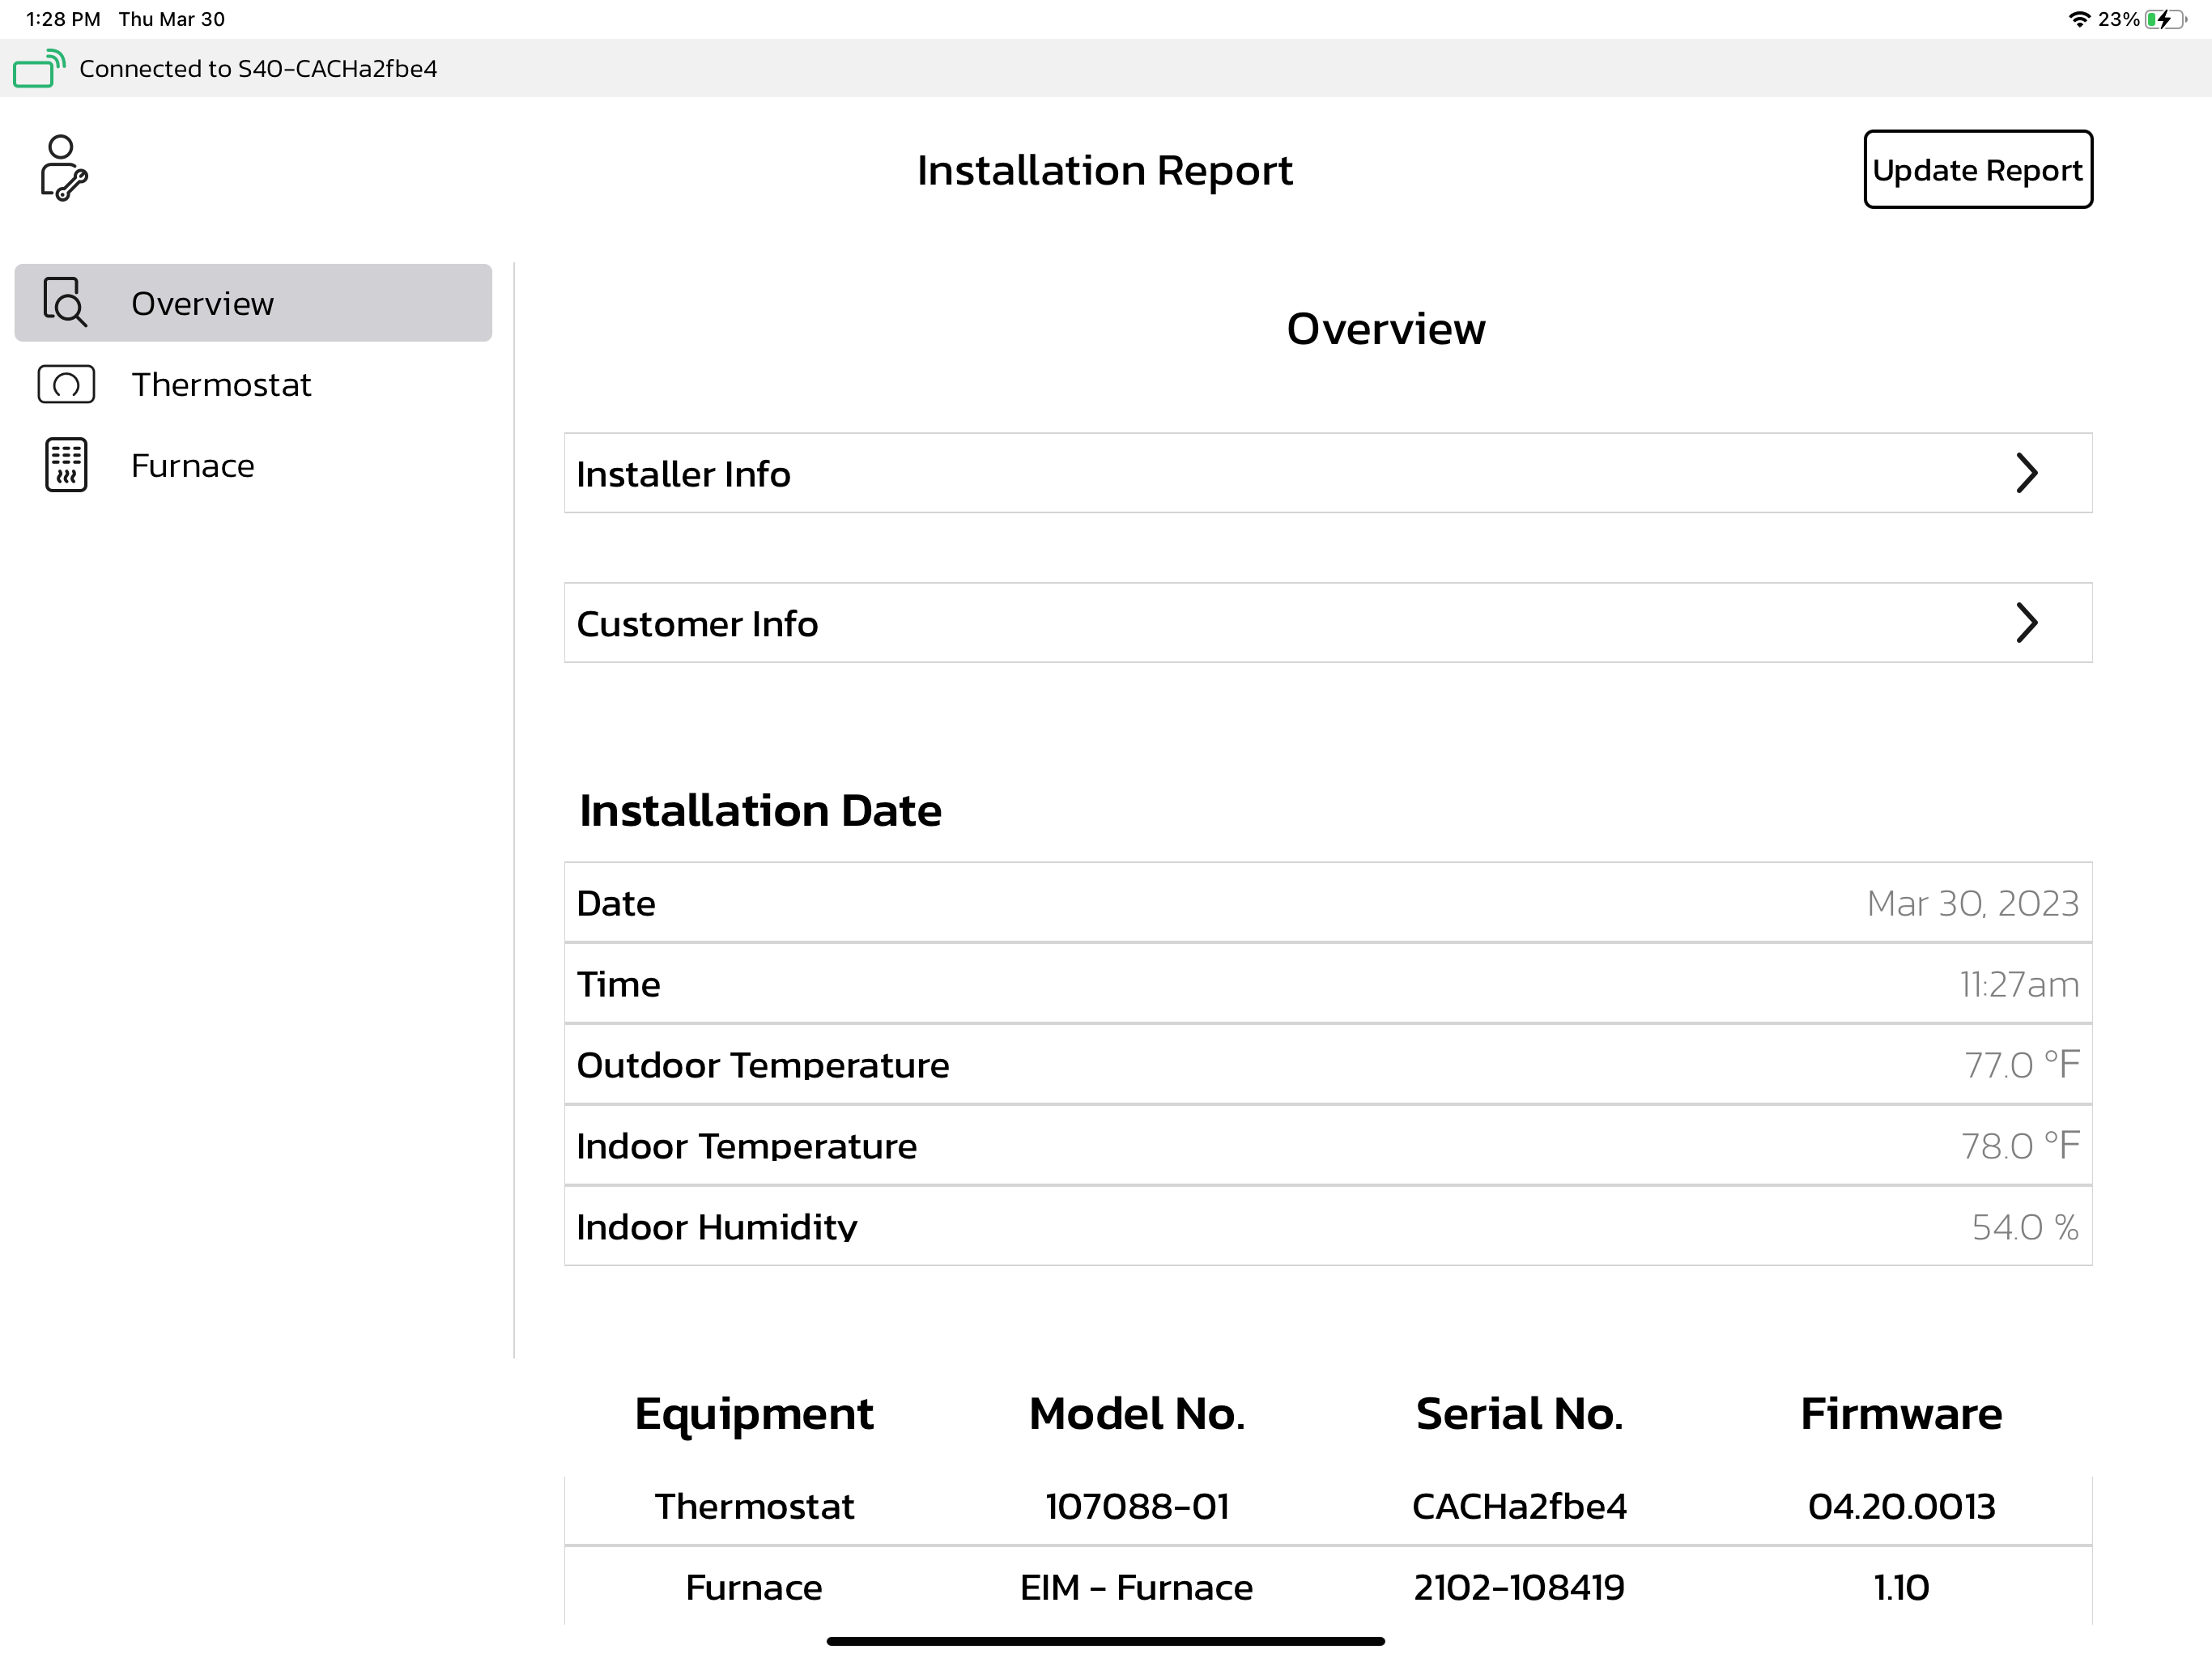
Task: Click the installer profile icon top left
Action: point(62,167)
